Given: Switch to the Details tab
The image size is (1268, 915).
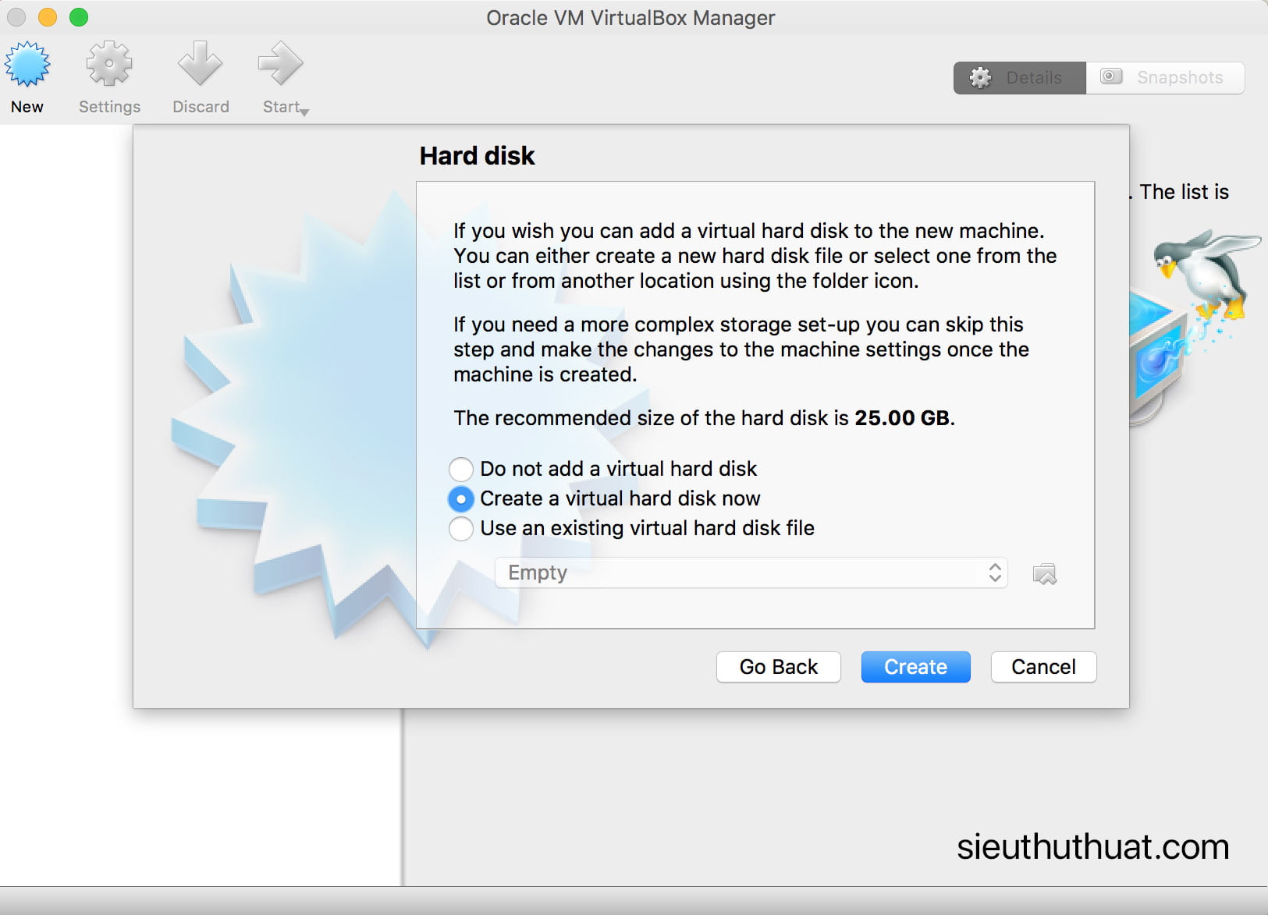Looking at the screenshot, I should click(x=1019, y=78).
